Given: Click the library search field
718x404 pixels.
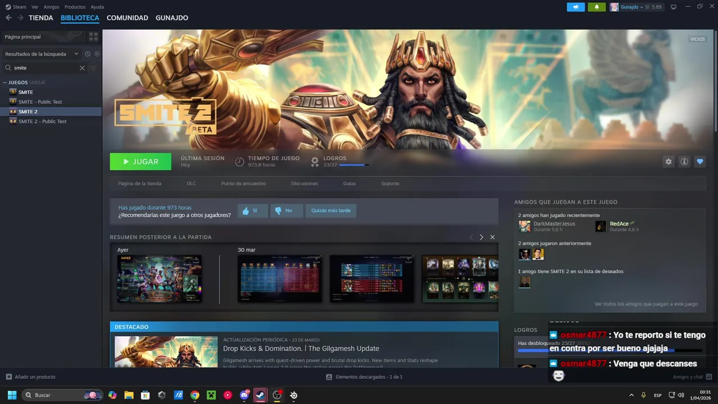Looking at the screenshot, I should point(45,68).
